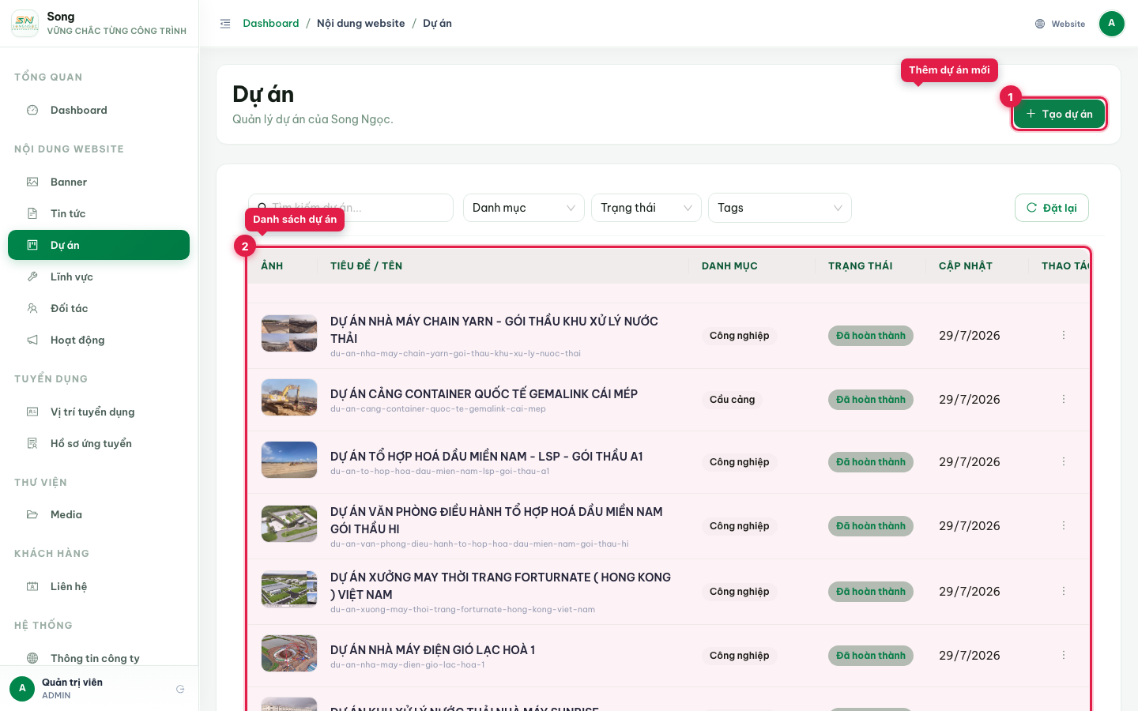Open the Văn phòng điều hành project thumbnail
Viewport: 1138px width, 711px height.
pyautogui.click(x=289, y=524)
